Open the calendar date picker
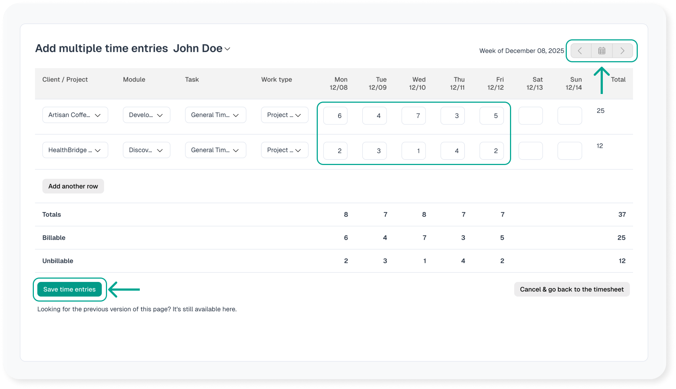676x389 pixels. point(602,51)
